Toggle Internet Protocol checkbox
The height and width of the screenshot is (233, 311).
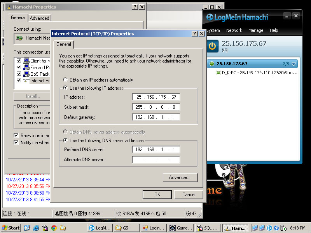point(19,80)
